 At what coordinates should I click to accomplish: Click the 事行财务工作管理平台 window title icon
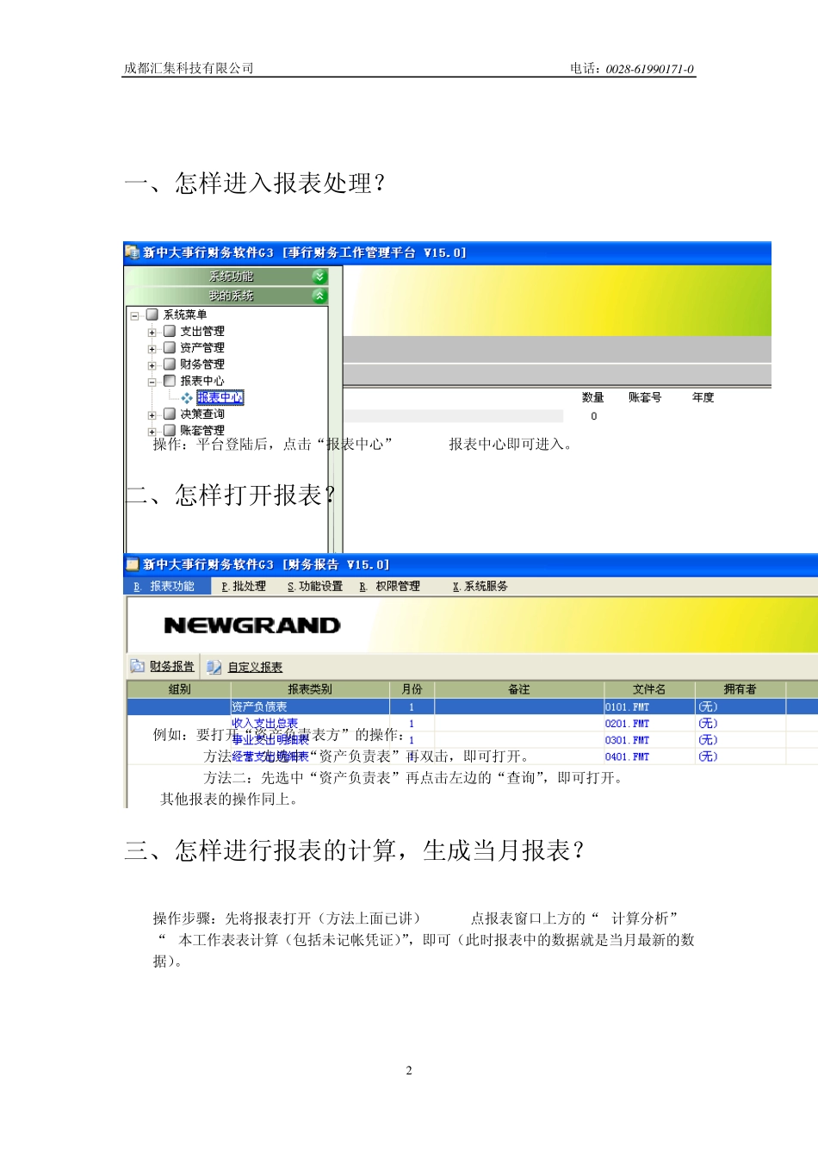click(x=133, y=252)
